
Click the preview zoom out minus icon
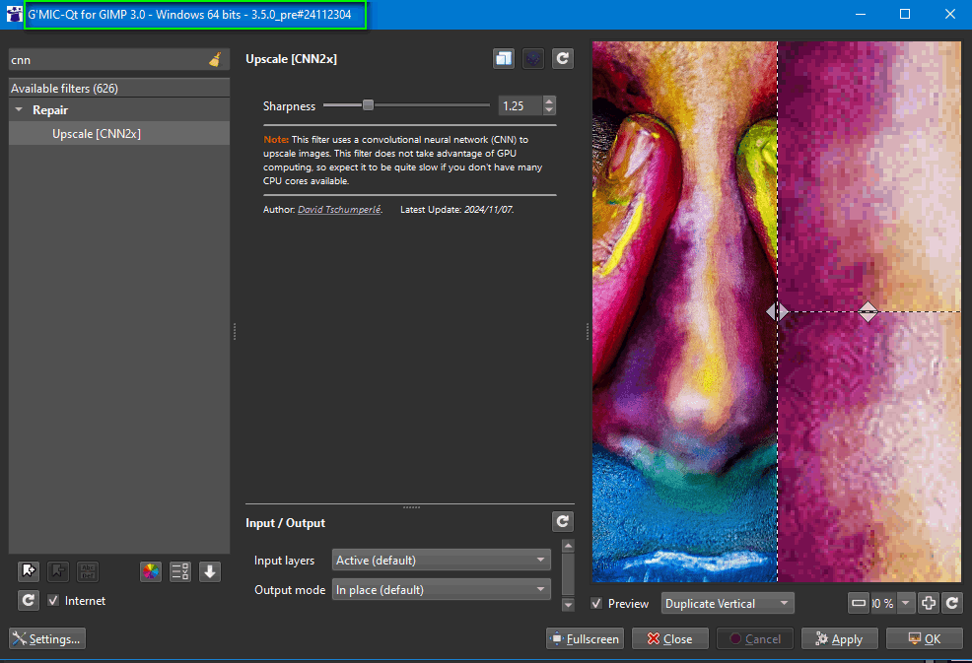click(859, 603)
